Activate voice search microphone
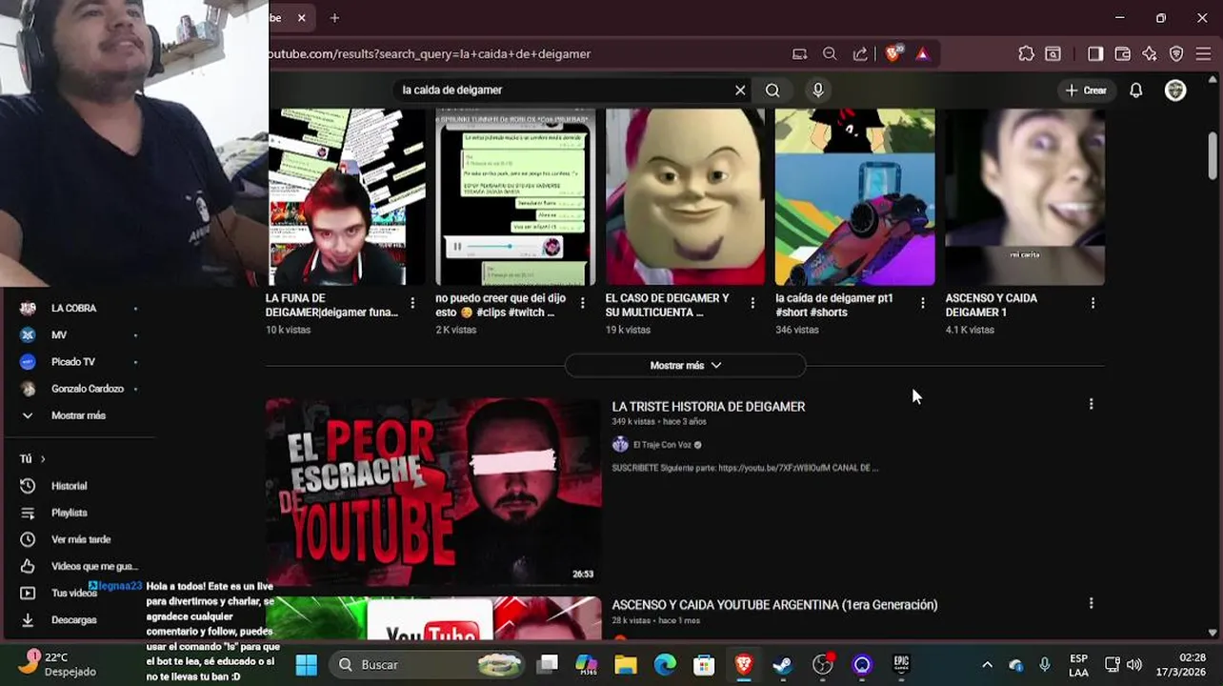Screen dimensions: 1223x686 pyautogui.click(x=818, y=91)
